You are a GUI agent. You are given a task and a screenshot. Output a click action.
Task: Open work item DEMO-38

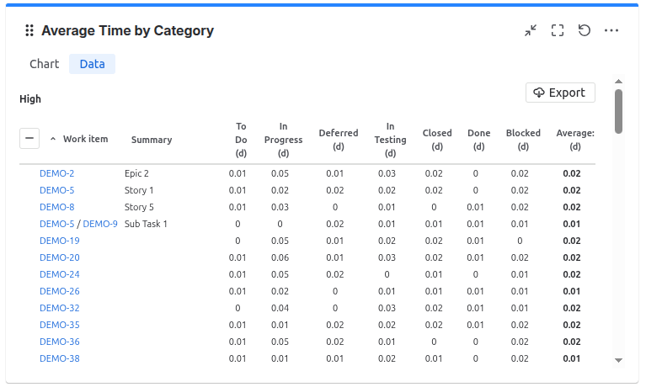tap(60, 359)
